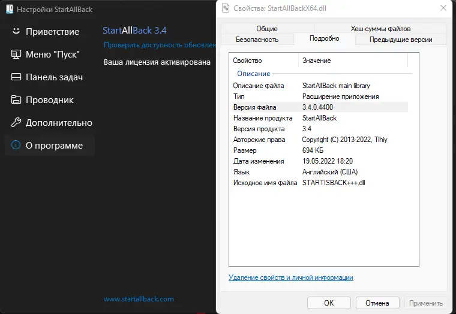Click the Настройки StartAllBack window title
456x314 pixels.
(55, 10)
